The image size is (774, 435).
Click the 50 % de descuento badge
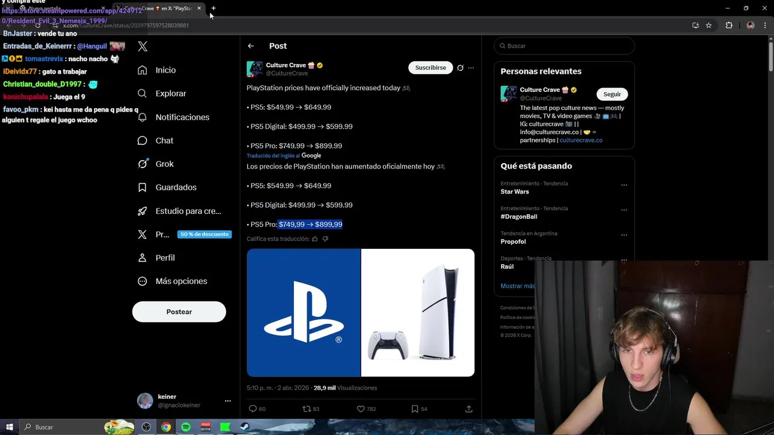pos(204,234)
